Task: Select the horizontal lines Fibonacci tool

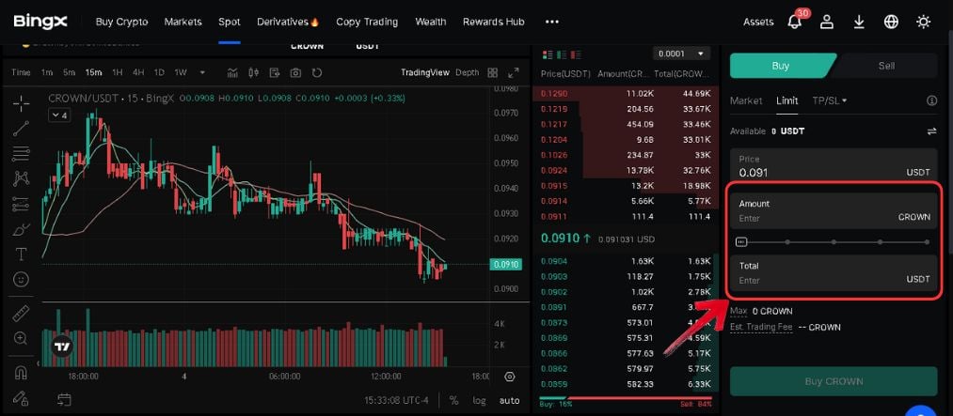Action: coord(22,153)
